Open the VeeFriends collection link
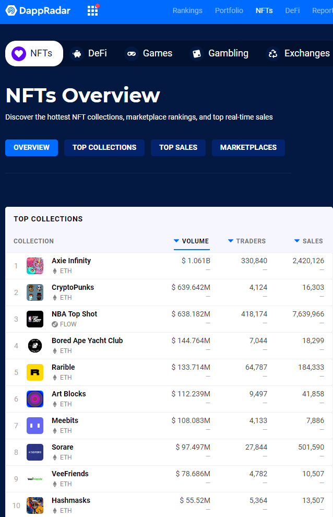 click(x=70, y=474)
